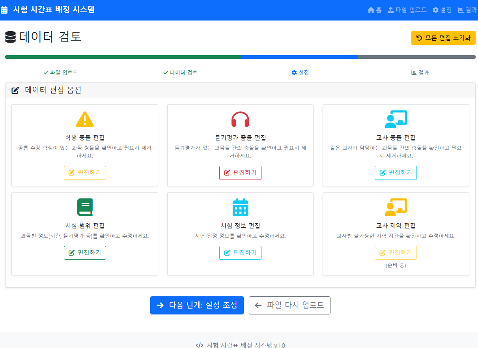Click 편집하기 under 교사 충돌 편집
478x348 pixels.
click(396, 173)
